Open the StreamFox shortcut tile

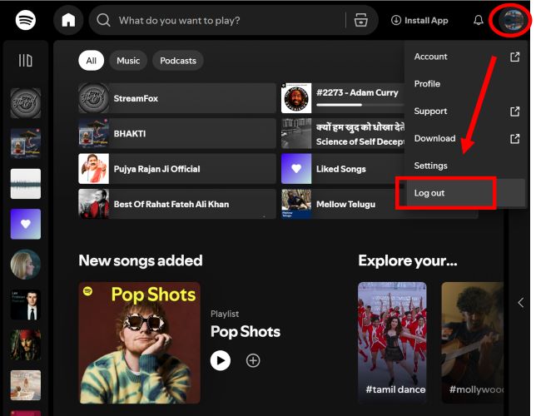click(x=177, y=98)
